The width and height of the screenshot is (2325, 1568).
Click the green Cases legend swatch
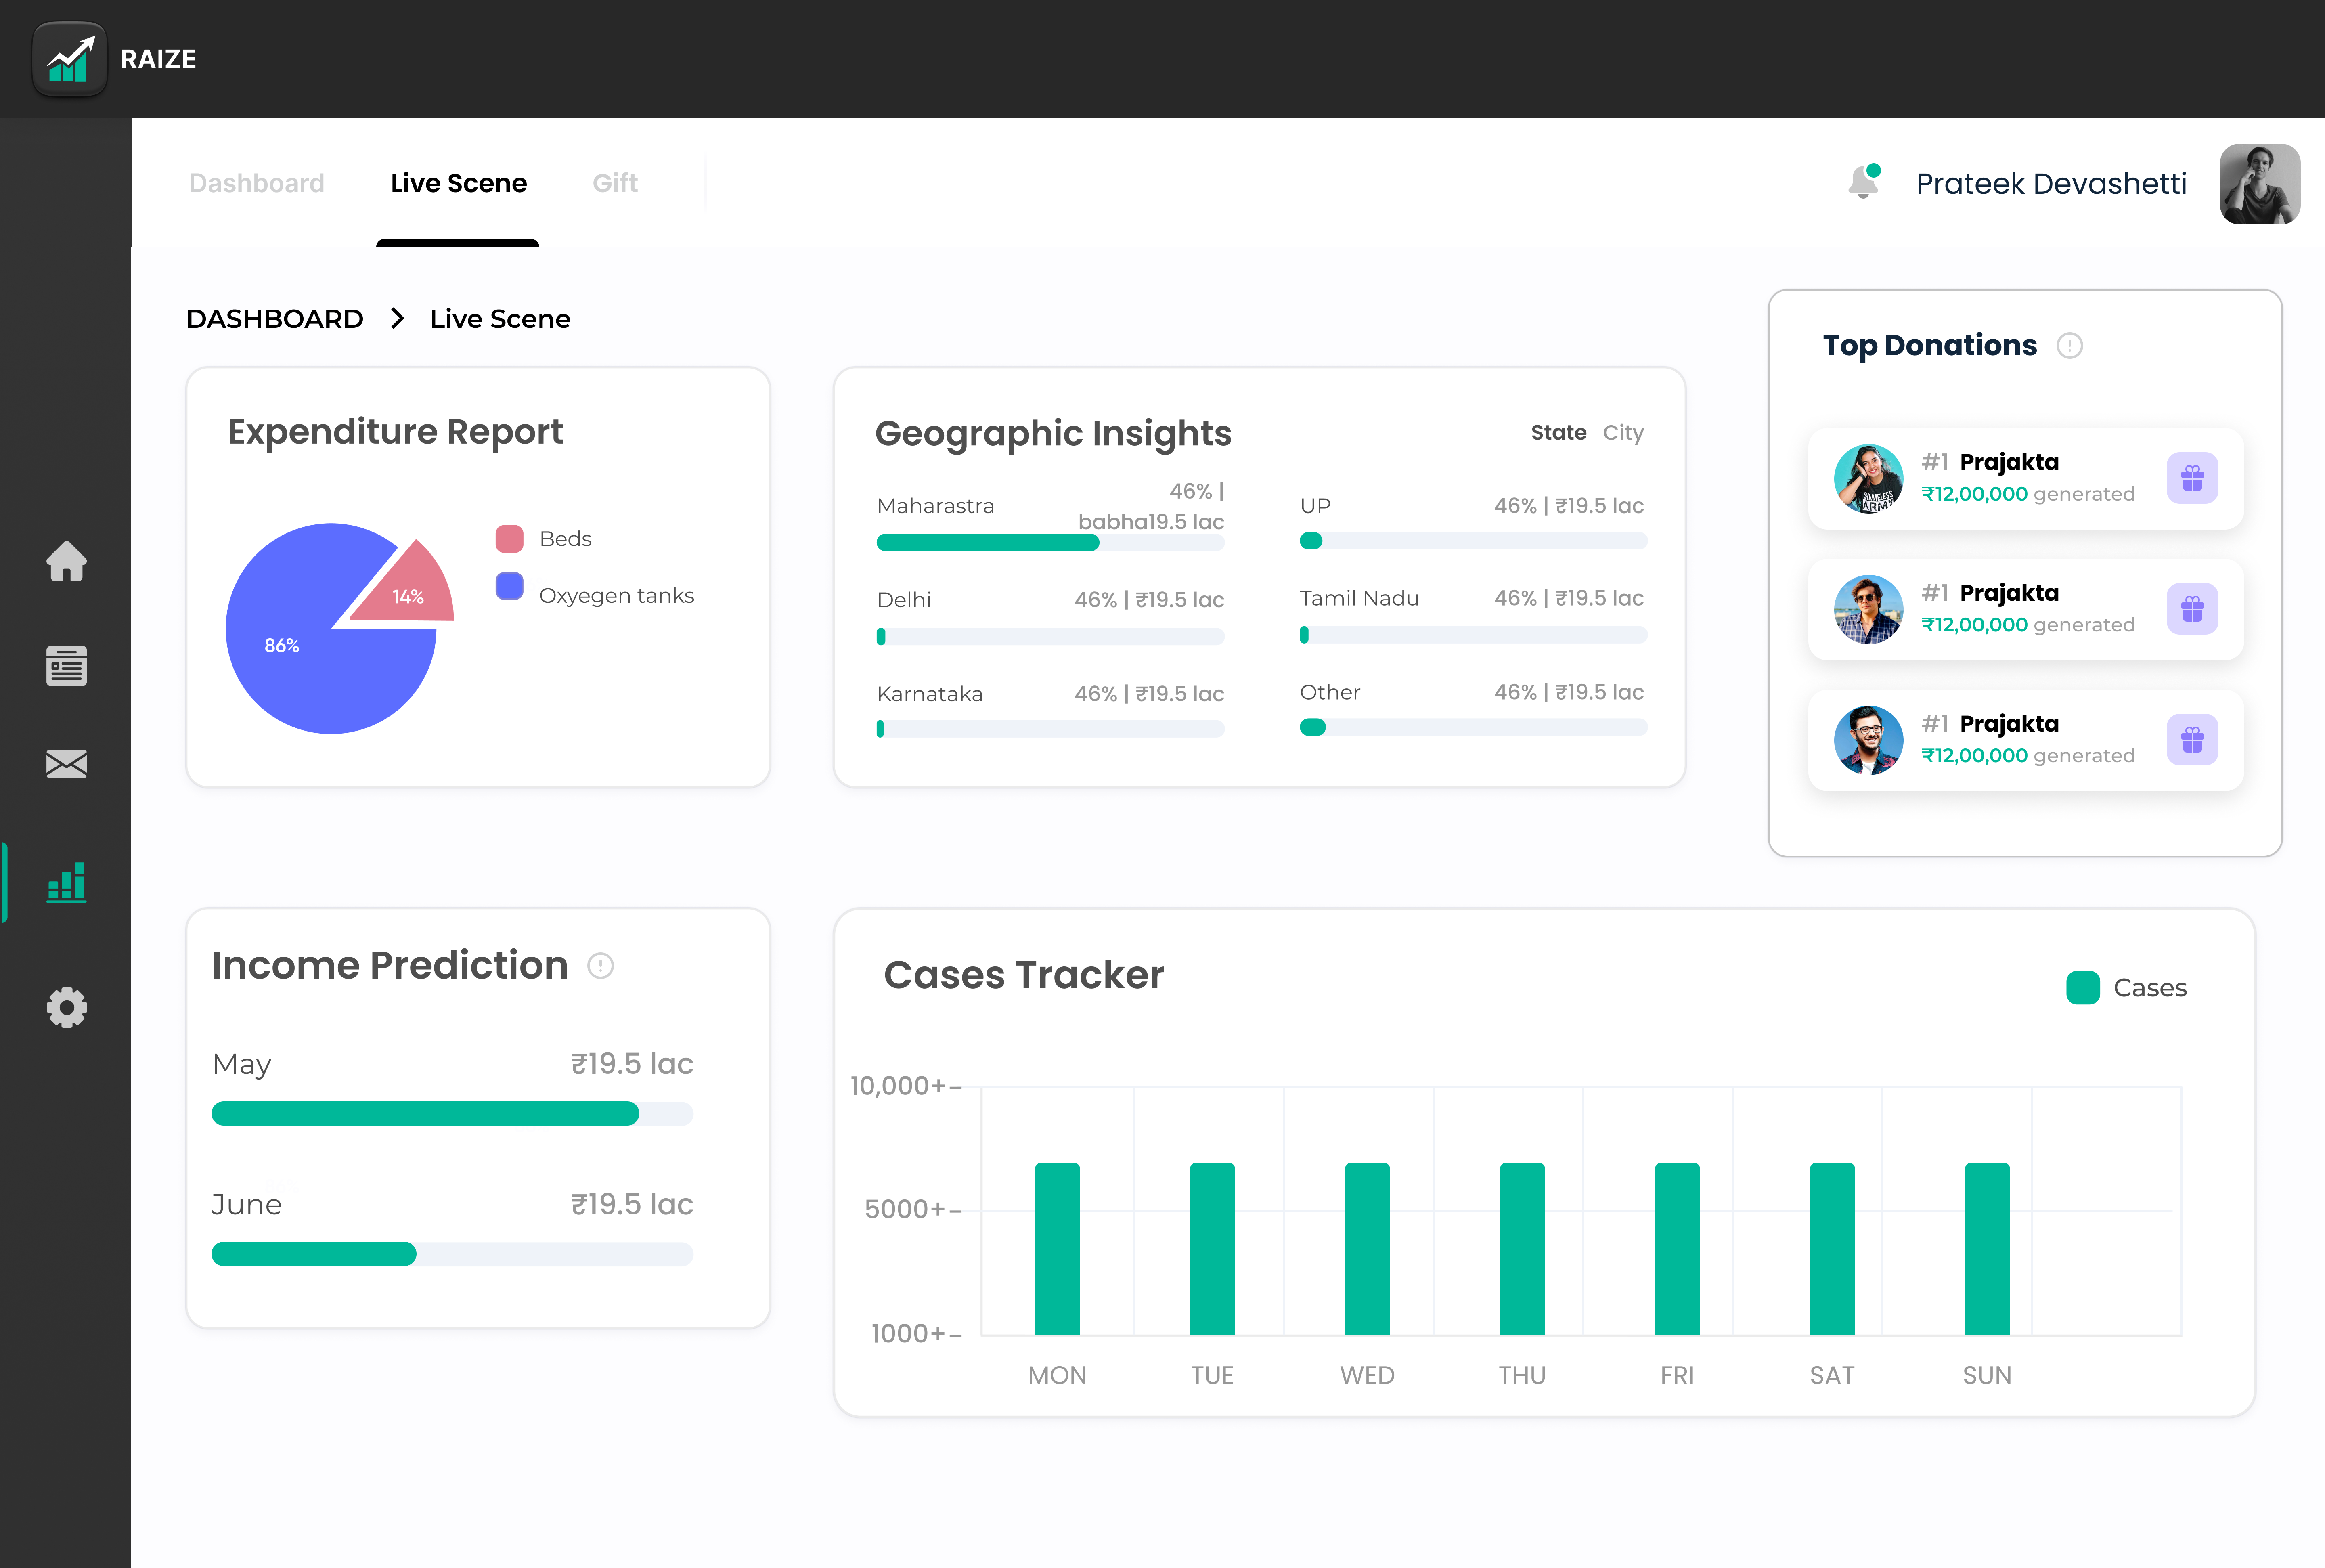click(x=2083, y=988)
